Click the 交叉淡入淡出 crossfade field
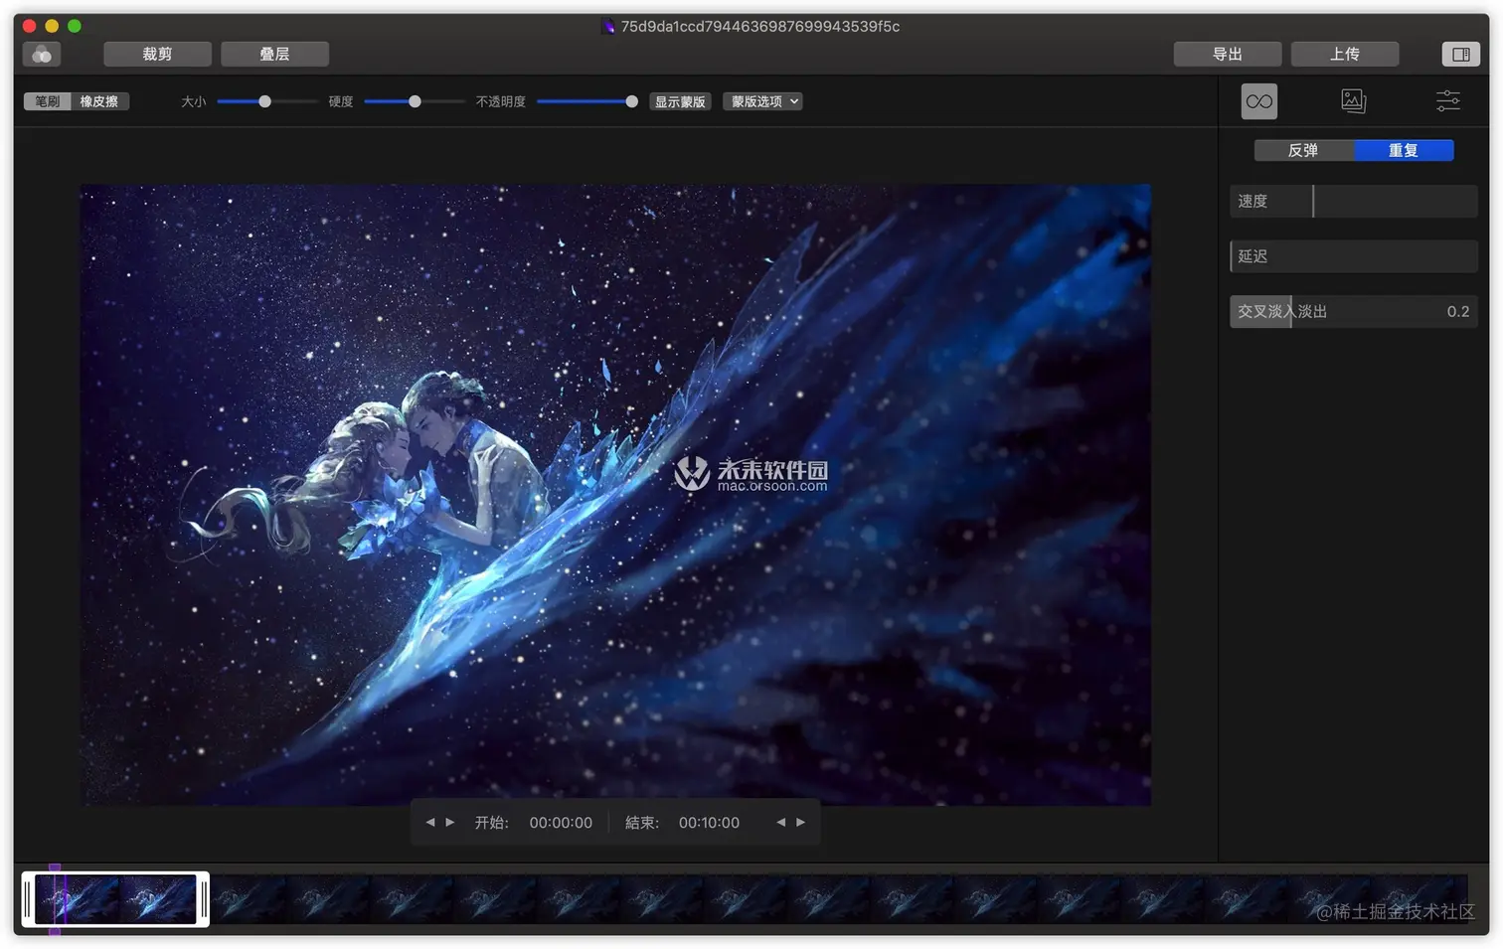1503x949 pixels. point(1354,311)
